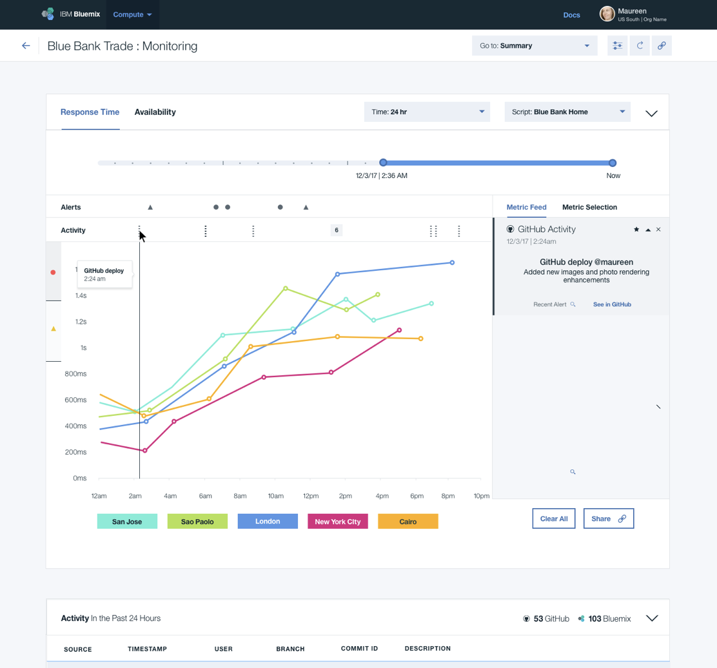Sort by the SOURCE column header
717x668 pixels.
[x=78, y=649]
